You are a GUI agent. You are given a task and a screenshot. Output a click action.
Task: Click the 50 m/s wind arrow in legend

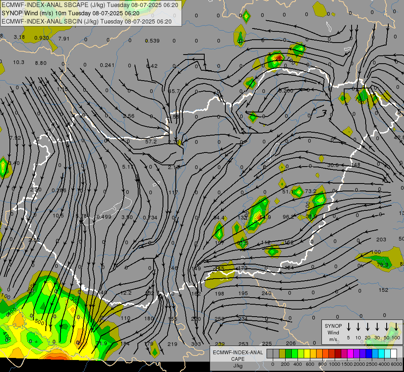pos(387,327)
